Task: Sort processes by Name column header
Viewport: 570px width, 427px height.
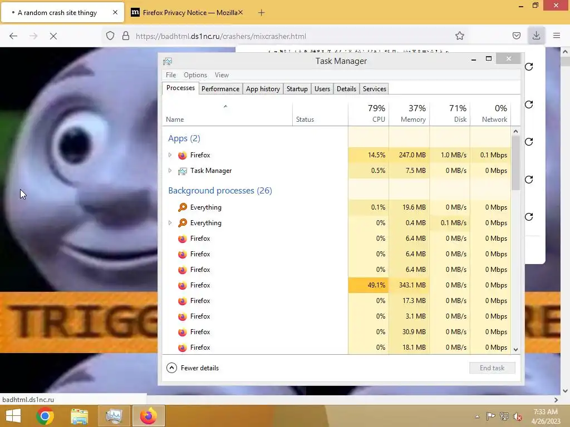Action: point(227,115)
